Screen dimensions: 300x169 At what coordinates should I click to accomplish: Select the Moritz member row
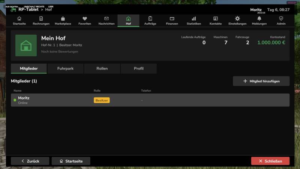click(x=150, y=100)
